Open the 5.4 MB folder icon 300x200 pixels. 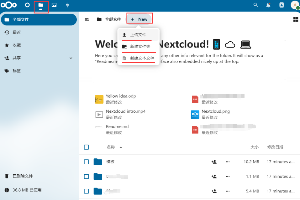tap(98, 191)
